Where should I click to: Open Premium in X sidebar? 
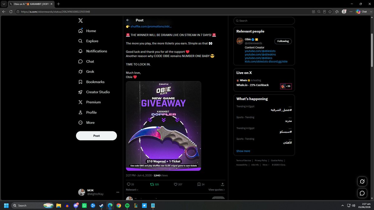click(89, 102)
